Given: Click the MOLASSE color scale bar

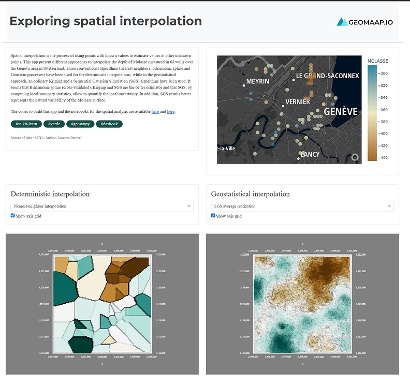Looking at the screenshot, I should (x=372, y=113).
